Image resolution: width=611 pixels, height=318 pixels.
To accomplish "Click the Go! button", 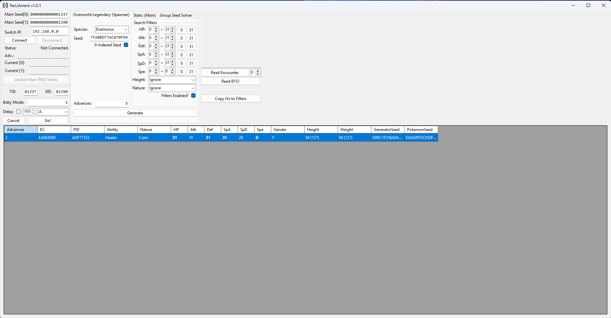I will click(x=48, y=121).
